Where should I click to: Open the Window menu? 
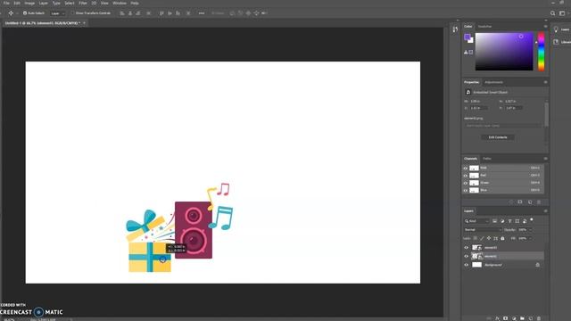click(120, 3)
